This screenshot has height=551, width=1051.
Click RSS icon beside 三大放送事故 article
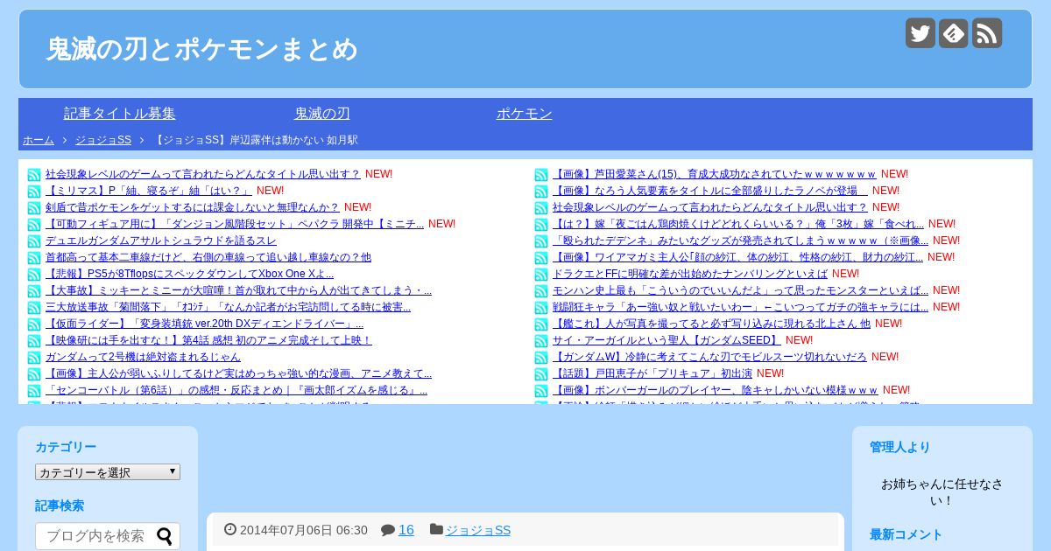click(34, 308)
